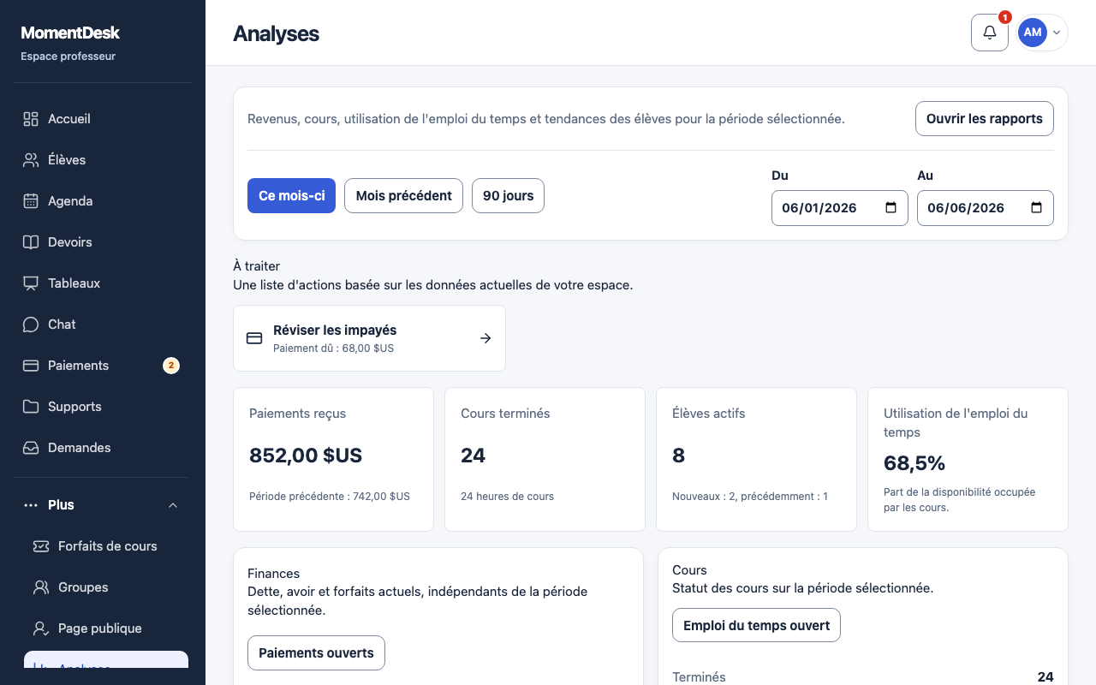Viewport: 1096px width, 685px height.
Task: Click the Paiements card icon in sidebar
Action: [31, 366]
